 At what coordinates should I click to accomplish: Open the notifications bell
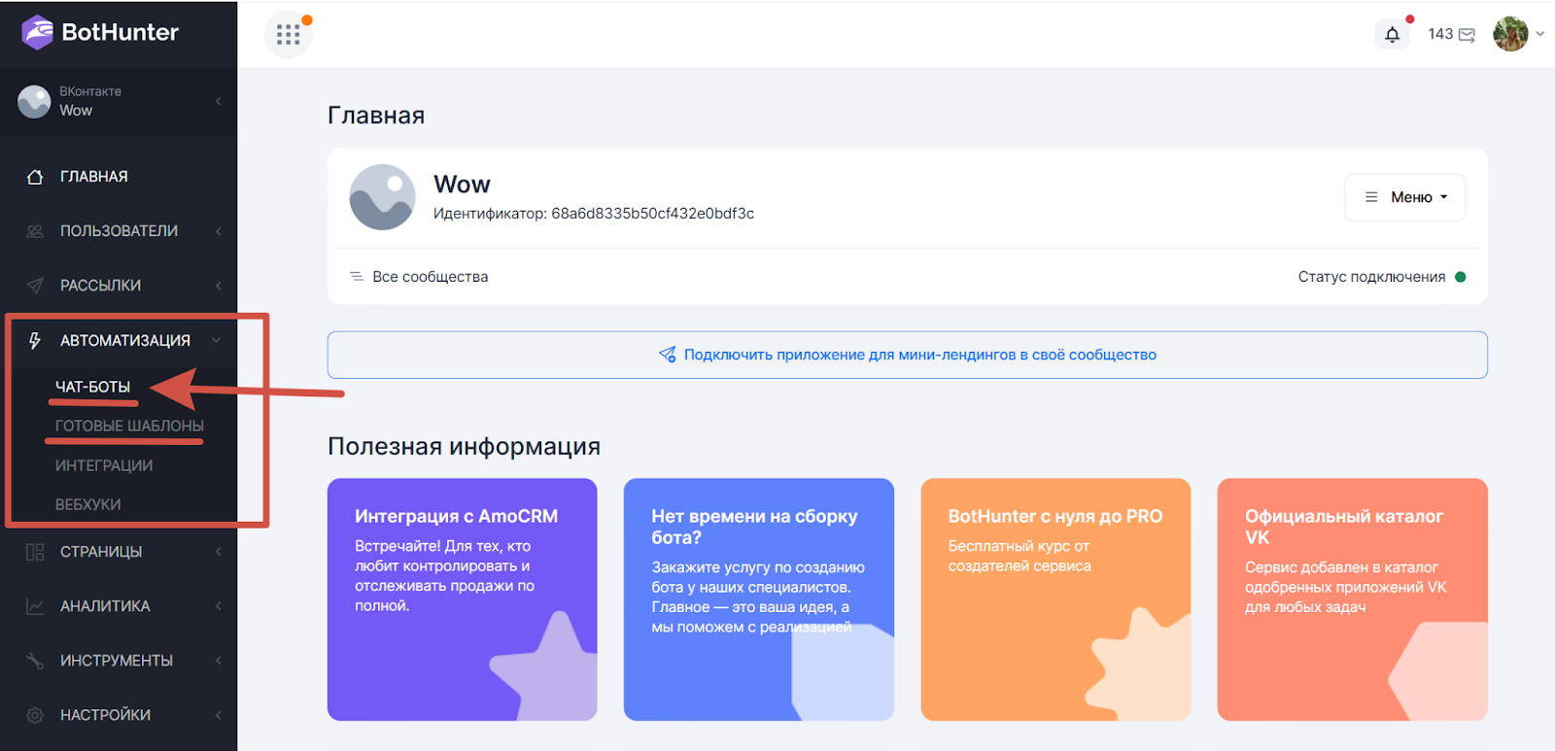coord(1392,35)
